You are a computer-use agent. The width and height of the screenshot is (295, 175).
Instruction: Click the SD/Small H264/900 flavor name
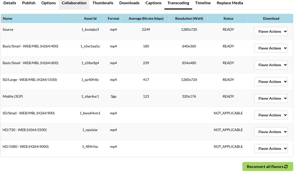pos(29,113)
